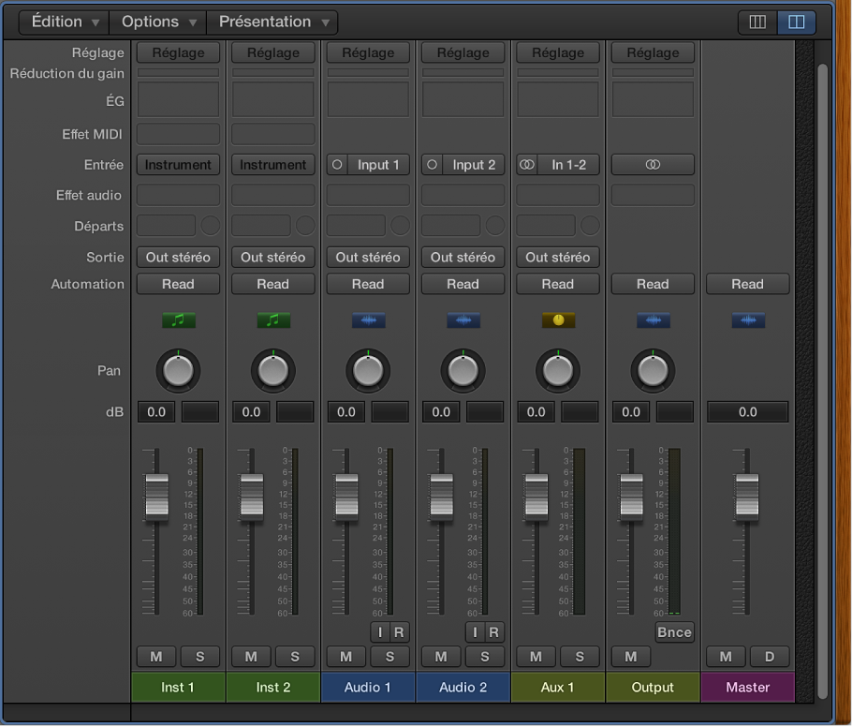Click the green instrument icon on Inst 1
Image resolution: width=852 pixels, height=727 pixels.
pyautogui.click(x=178, y=320)
